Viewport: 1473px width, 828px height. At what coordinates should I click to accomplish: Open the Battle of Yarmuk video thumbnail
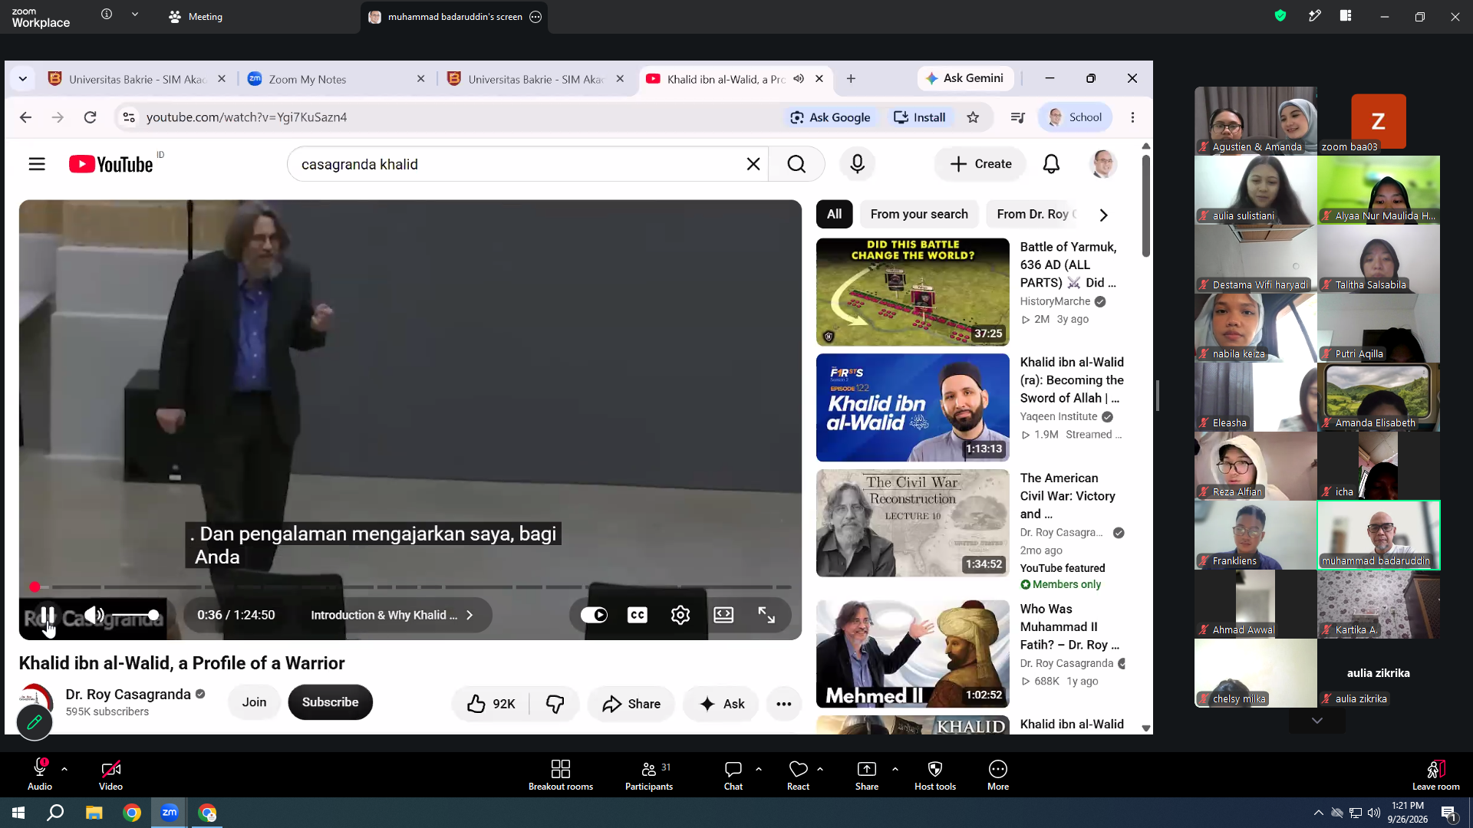(912, 292)
